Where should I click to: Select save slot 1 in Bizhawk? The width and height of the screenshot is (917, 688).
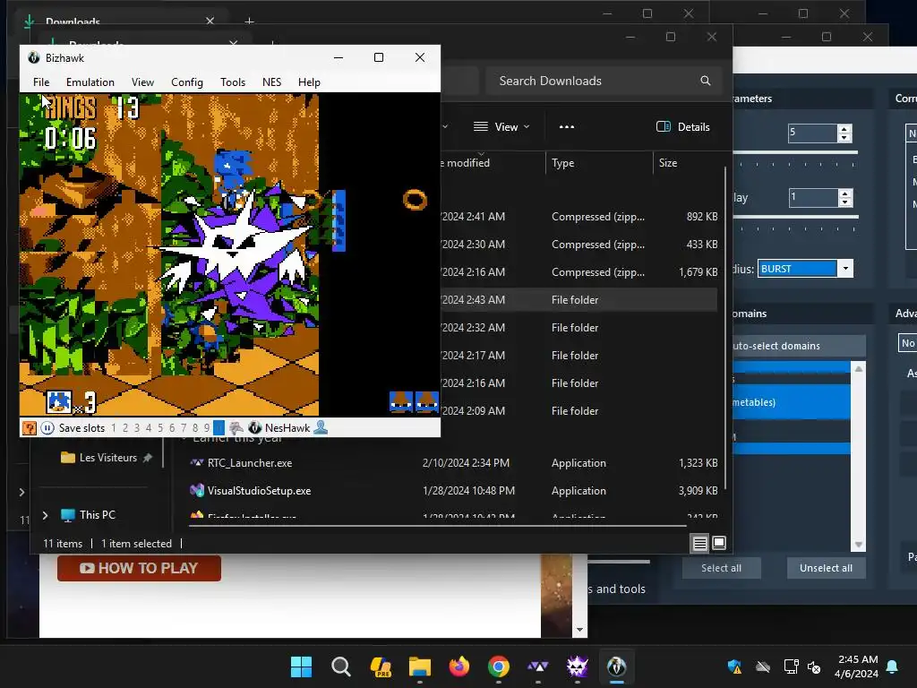tap(114, 428)
